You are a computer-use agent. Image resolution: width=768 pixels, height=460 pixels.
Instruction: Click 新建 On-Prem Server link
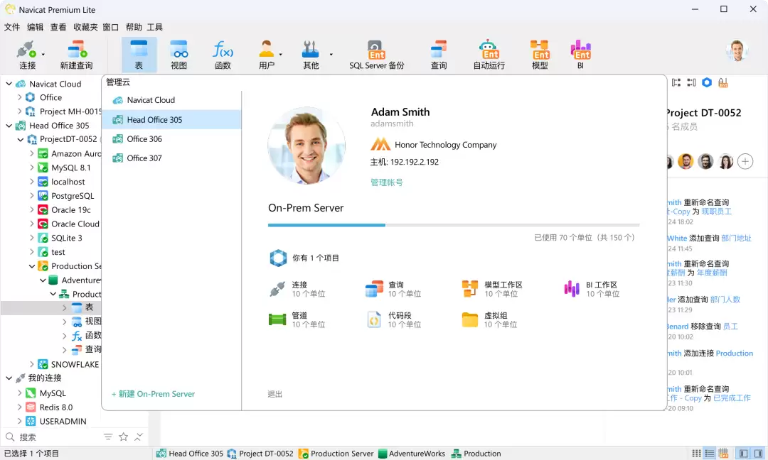[153, 394]
